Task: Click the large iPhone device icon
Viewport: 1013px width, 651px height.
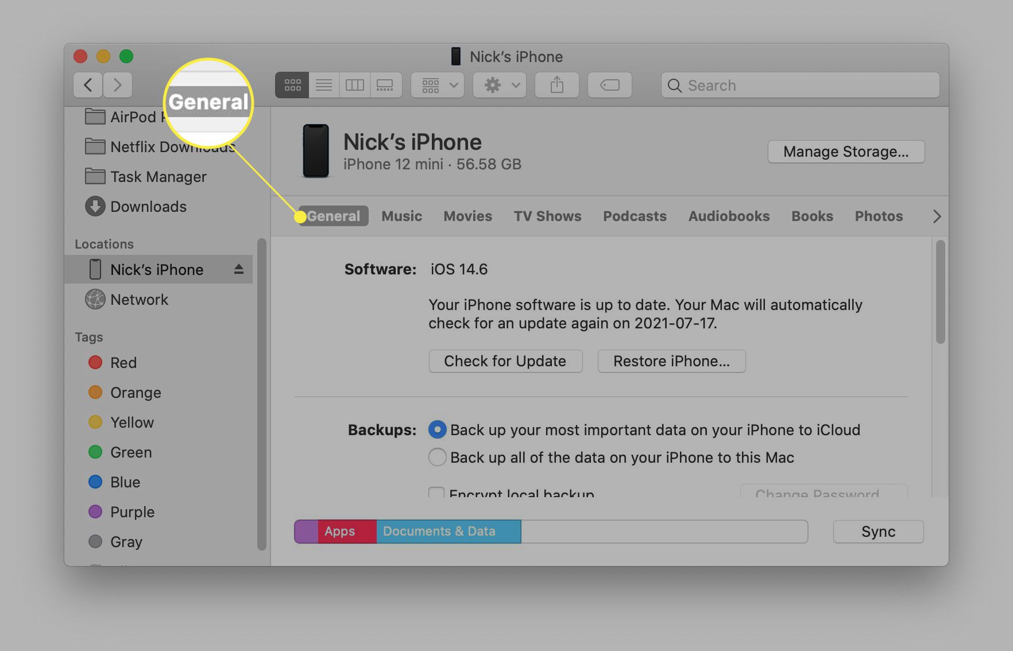Action: pos(316,151)
